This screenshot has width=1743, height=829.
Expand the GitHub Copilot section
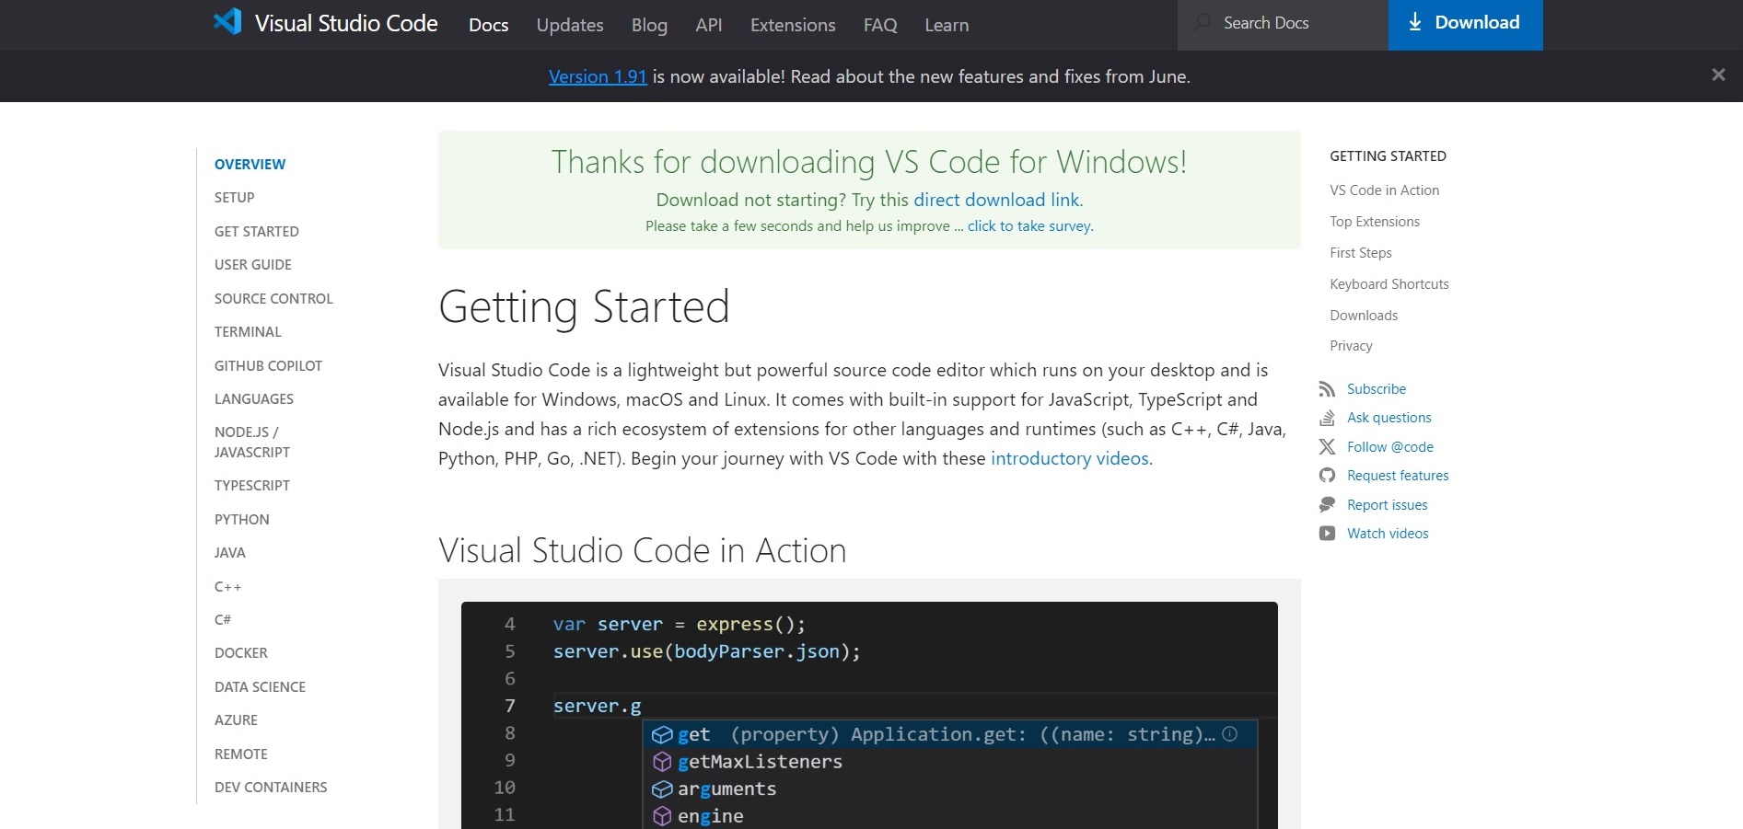268,366
